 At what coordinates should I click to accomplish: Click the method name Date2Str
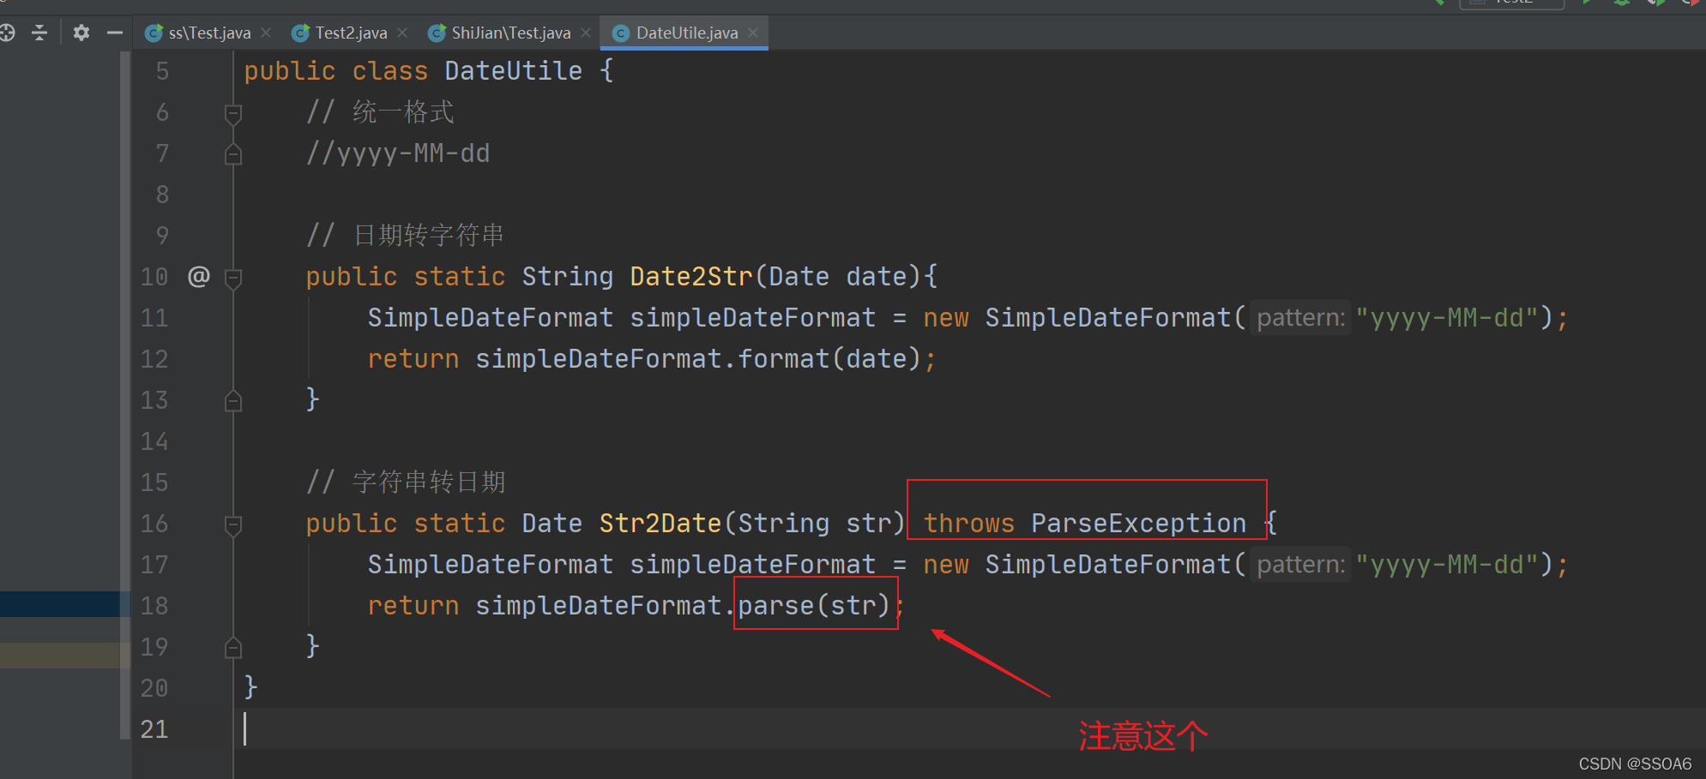pos(690,276)
